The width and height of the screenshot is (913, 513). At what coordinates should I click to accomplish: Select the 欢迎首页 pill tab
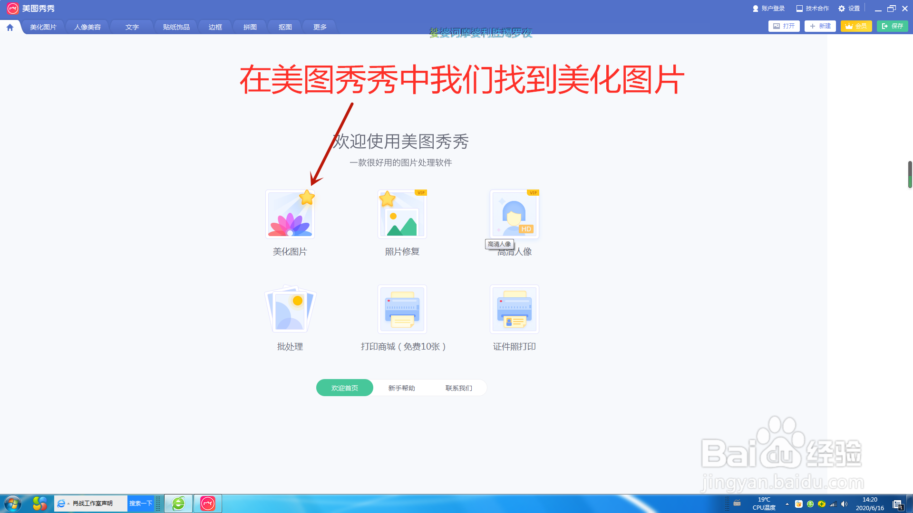345,388
